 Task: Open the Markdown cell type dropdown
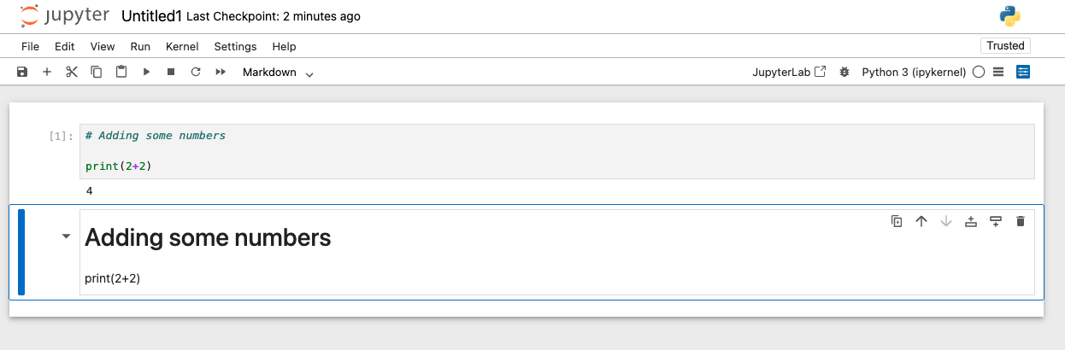[x=278, y=73]
